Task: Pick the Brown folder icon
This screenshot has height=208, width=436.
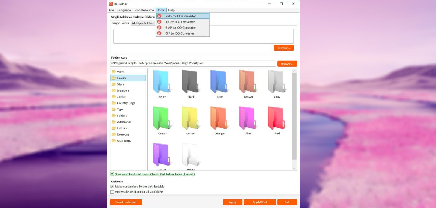Action: (248, 81)
